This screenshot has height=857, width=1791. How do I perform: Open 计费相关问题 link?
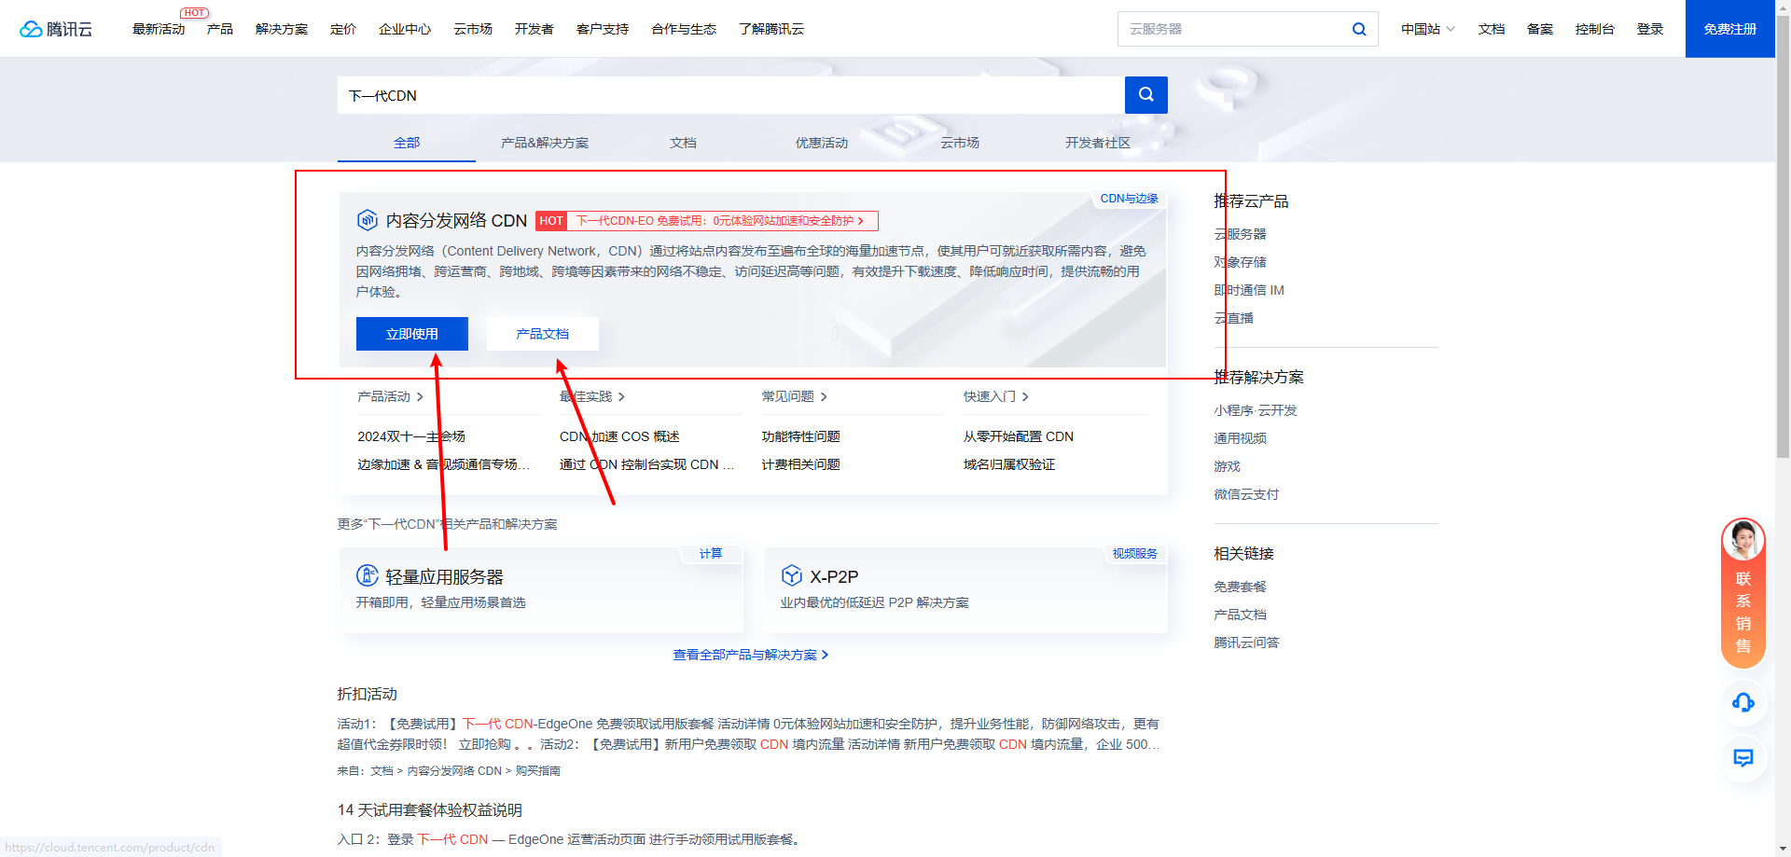tap(801, 464)
